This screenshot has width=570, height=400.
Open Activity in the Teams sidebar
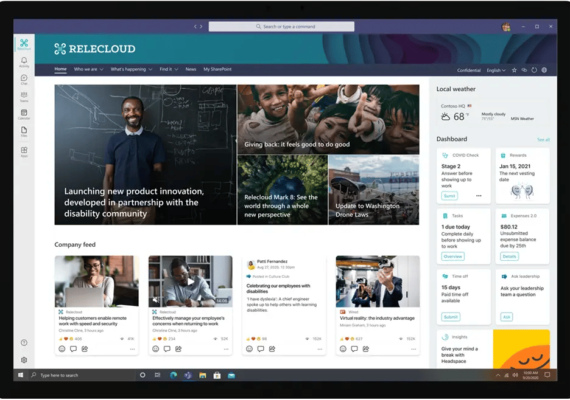[x=24, y=60]
